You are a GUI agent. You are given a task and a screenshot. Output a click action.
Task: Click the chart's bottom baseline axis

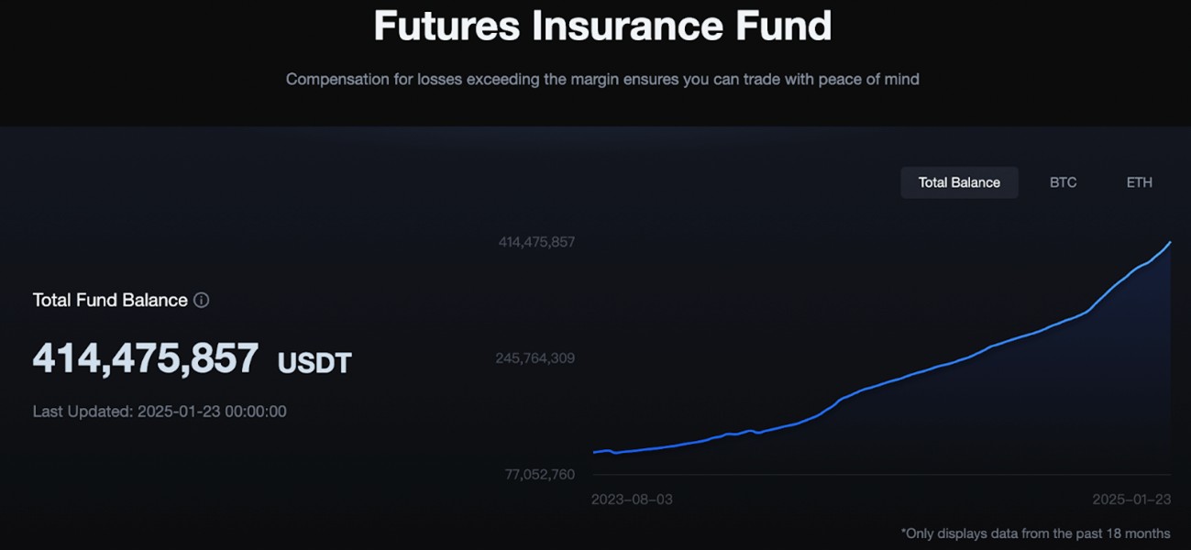[882, 474]
